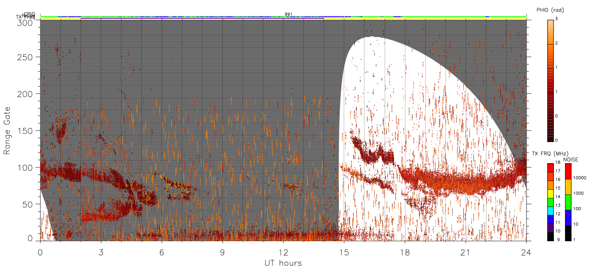
Task: Click UT hours axis tick label "9"
Action: [x=222, y=252]
